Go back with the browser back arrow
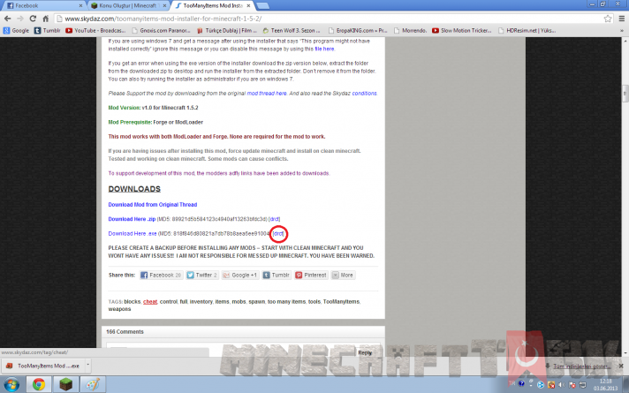Screen dimensions: 629x393 [x=8, y=19]
